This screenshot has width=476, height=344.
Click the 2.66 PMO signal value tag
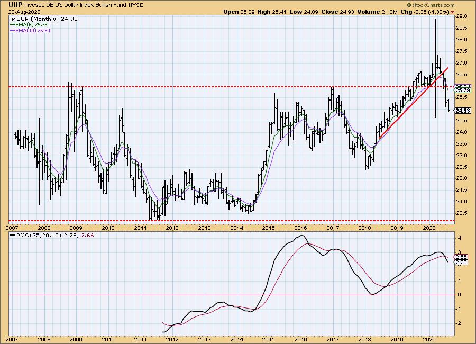coord(461,257)
